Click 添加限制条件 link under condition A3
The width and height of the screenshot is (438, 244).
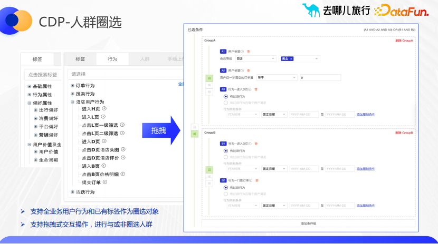(x=366, y=114)
